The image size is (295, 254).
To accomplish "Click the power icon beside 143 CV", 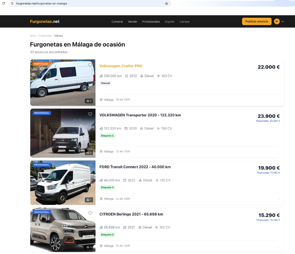I will click(159, 76).
